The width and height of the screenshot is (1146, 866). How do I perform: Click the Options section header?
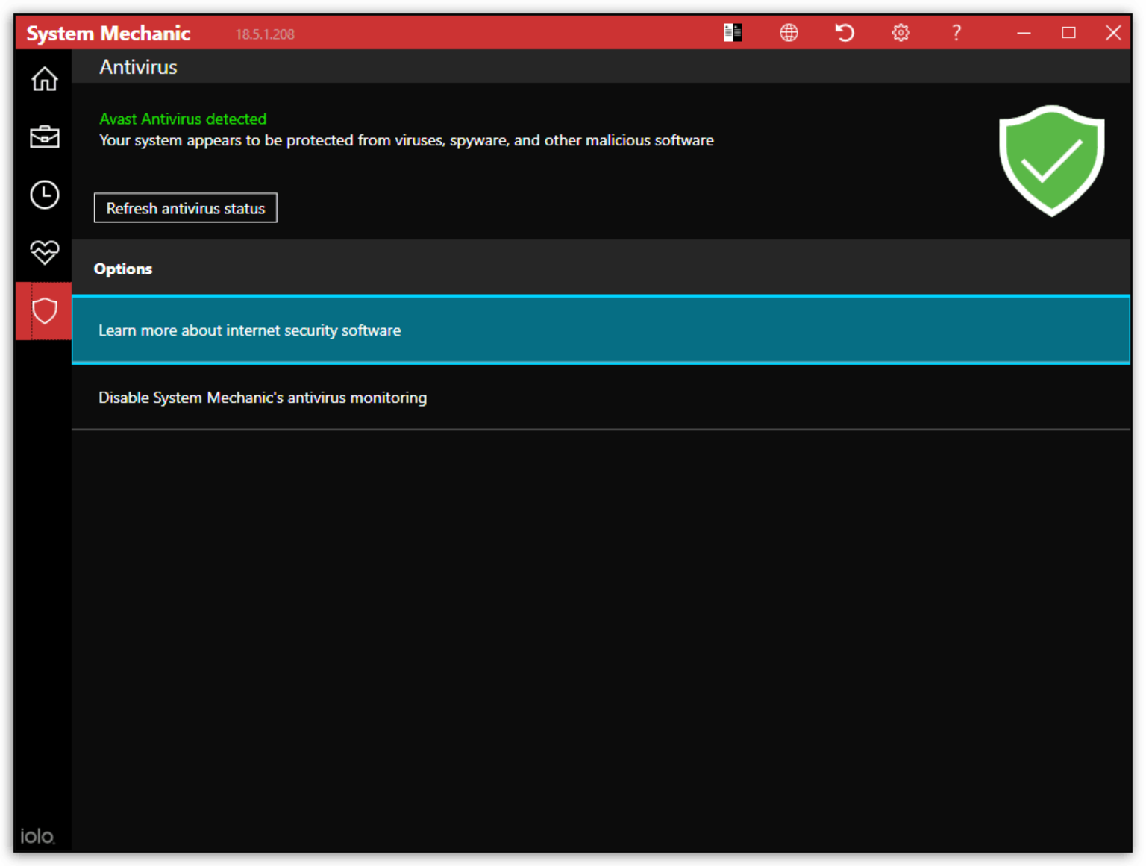click(x=123, y=269)
